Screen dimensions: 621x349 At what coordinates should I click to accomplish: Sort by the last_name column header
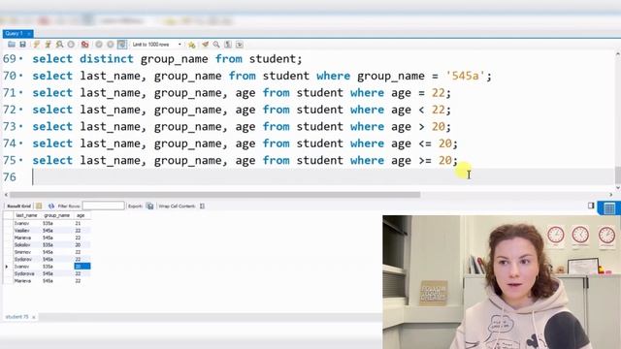(x=26, y=215)
